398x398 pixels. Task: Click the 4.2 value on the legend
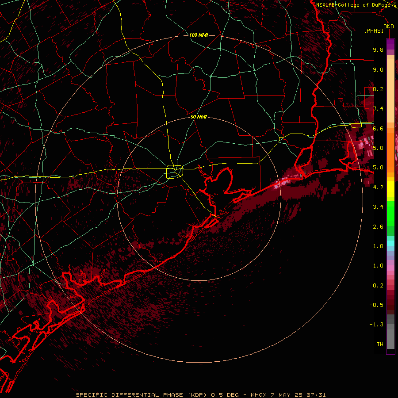(x=378, y=188)
